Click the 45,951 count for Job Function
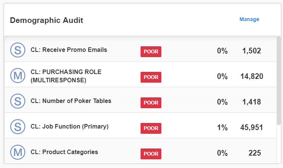This screenshot has width=283, height=168. [x=251, y=127]
